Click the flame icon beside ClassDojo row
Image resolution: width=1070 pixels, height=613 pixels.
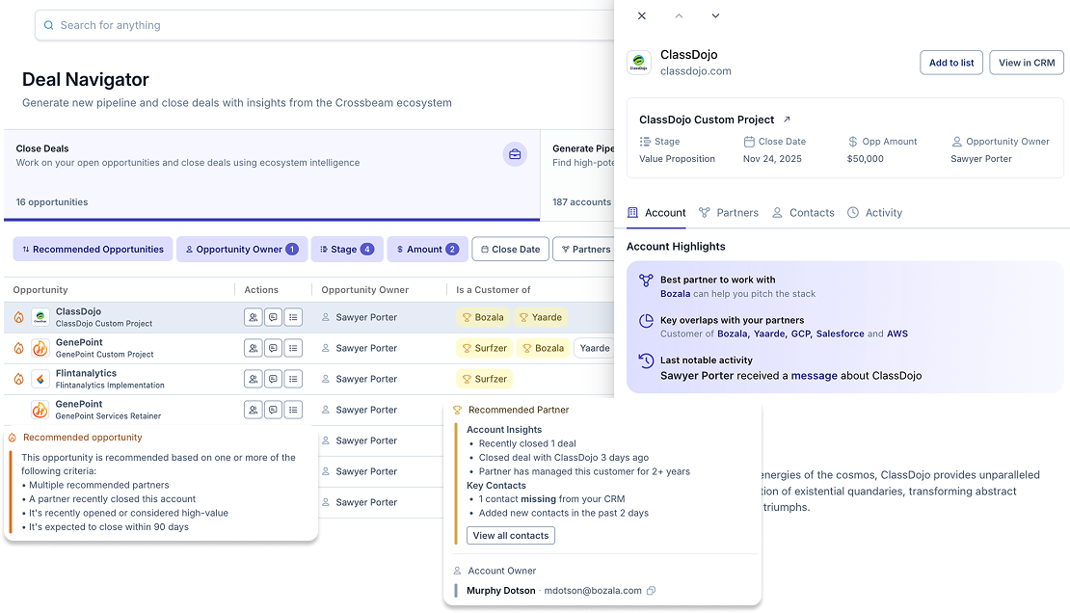pyautogui.click(x=19, y=317)
